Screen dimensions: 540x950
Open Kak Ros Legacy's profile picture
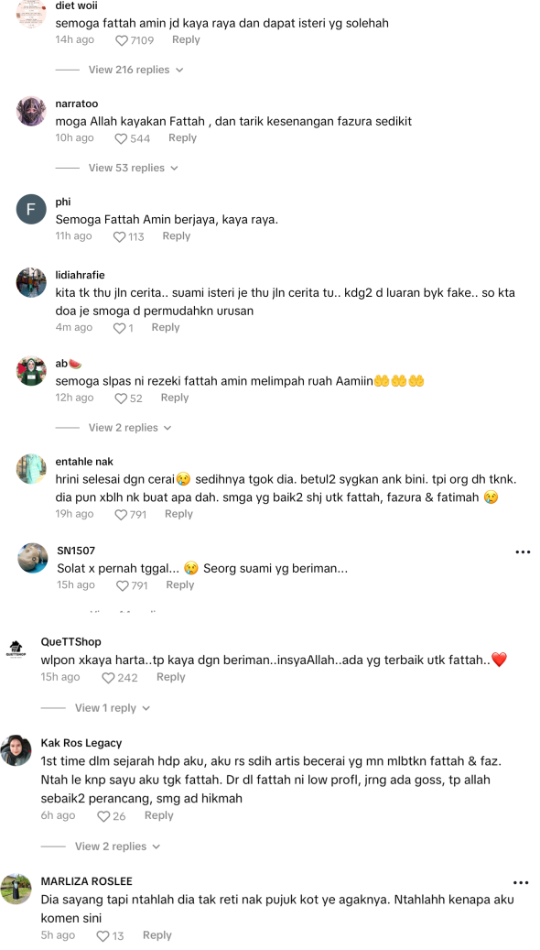[x=16, y=750]
